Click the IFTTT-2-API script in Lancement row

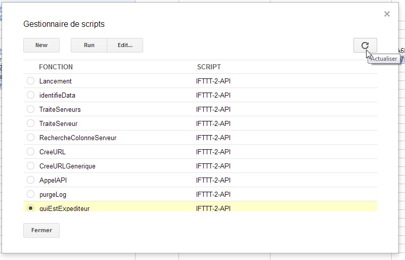point(213,81)
